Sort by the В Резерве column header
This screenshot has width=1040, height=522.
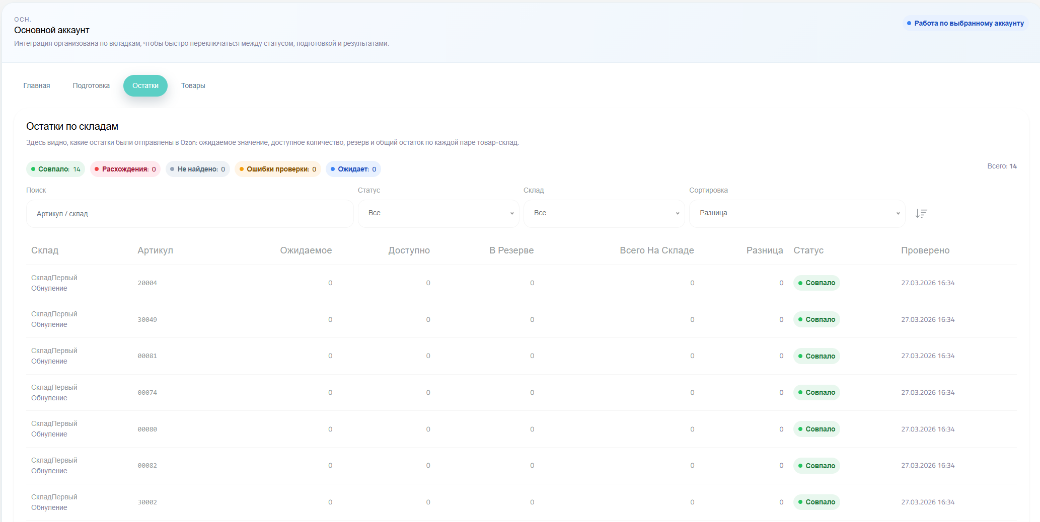(x=511, y=250)
